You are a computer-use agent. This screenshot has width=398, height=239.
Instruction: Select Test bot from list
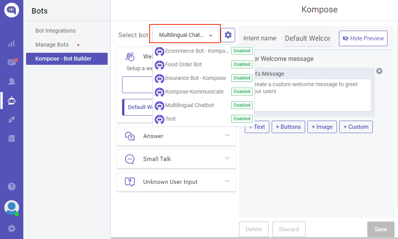click(204, 119)
